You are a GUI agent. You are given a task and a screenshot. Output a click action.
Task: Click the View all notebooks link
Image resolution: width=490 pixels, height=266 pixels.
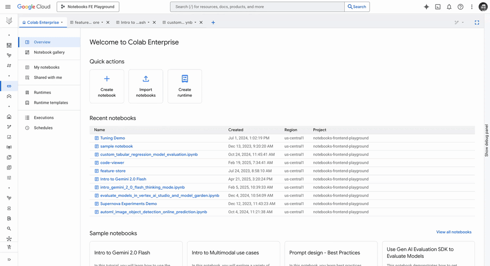click(454, 232)
